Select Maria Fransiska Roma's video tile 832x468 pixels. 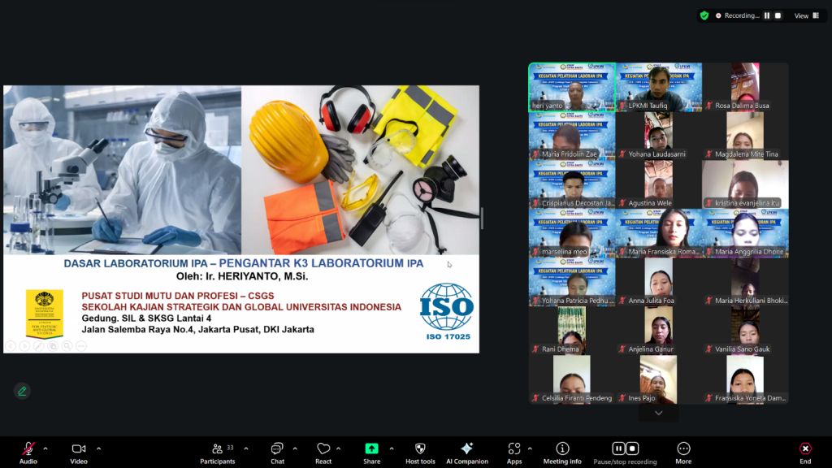pos(658,233)
